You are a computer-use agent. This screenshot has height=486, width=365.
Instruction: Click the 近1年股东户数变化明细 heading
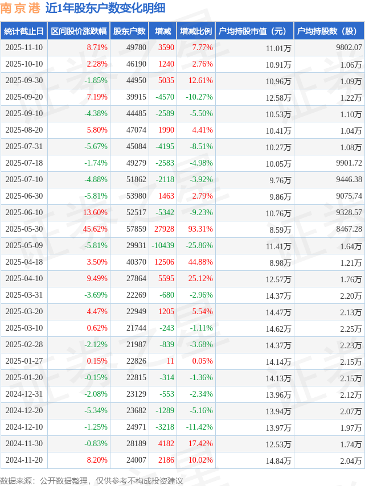coord(105,8)
